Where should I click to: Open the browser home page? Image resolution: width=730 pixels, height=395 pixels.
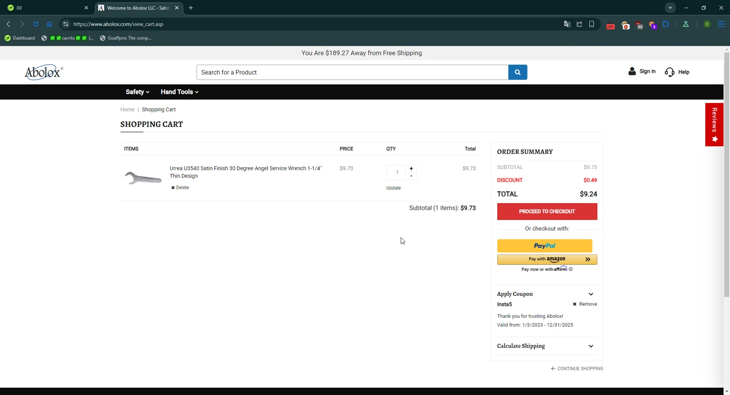point(49,24)
